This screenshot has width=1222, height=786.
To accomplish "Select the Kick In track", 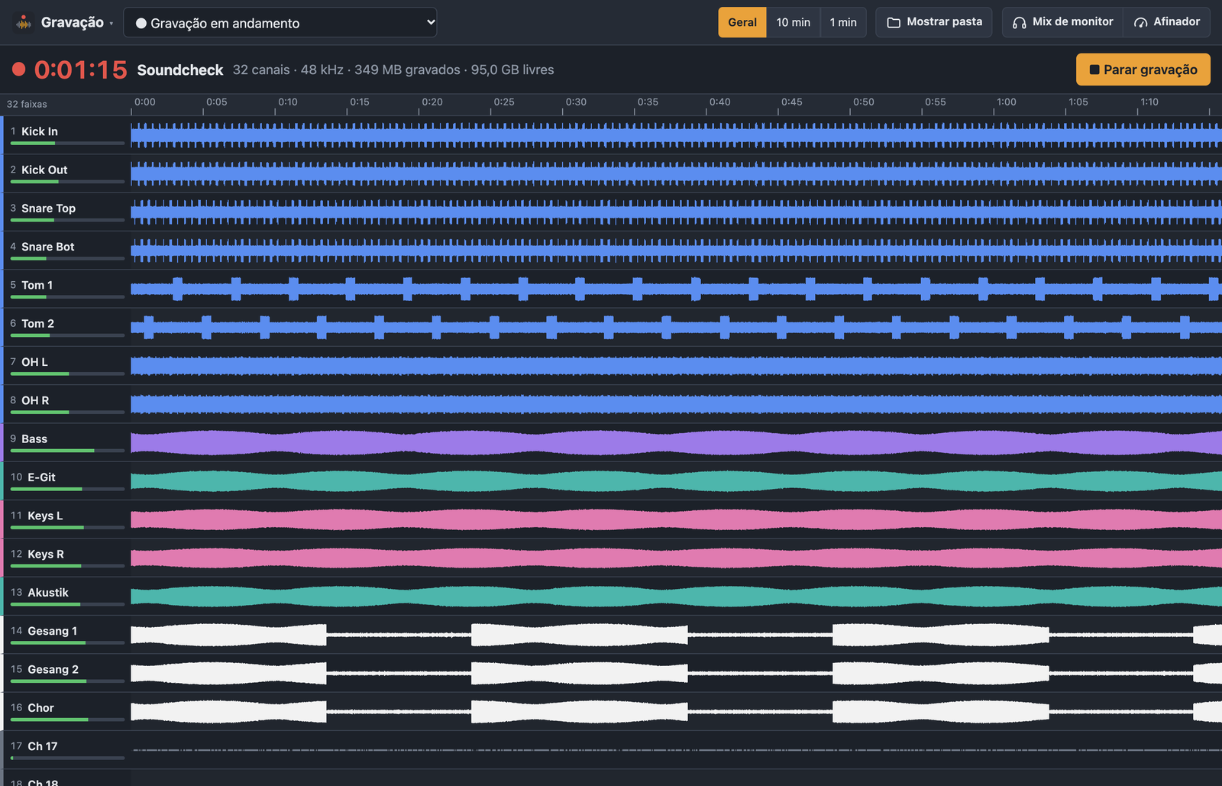I will 66,135.
